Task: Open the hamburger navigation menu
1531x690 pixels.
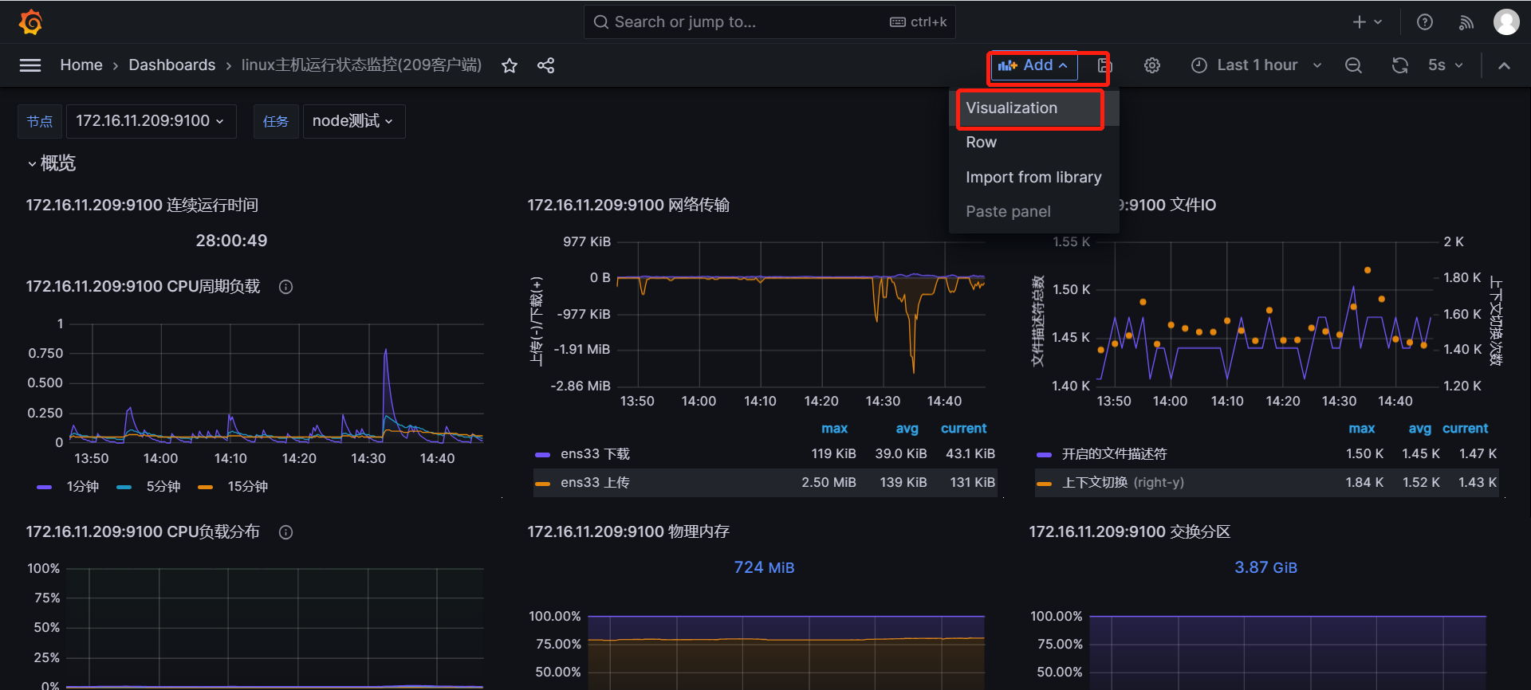Action: tap(30, 65)
